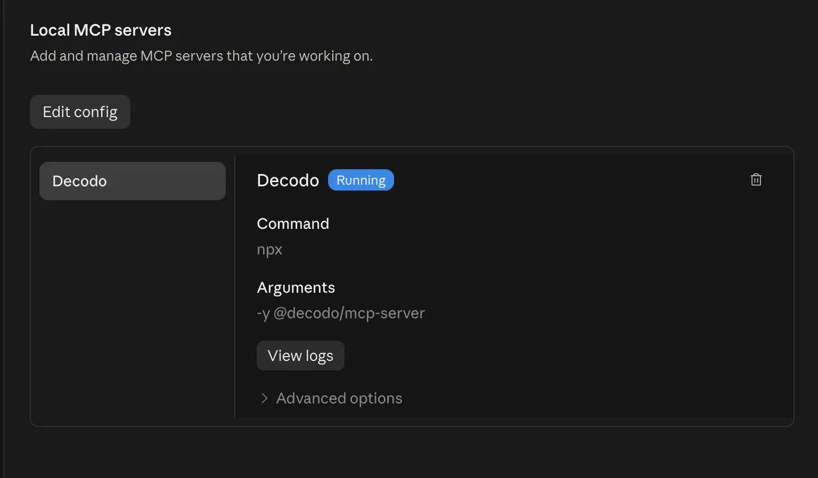
Task: Select Decodo in the server list
Action: 133,181
